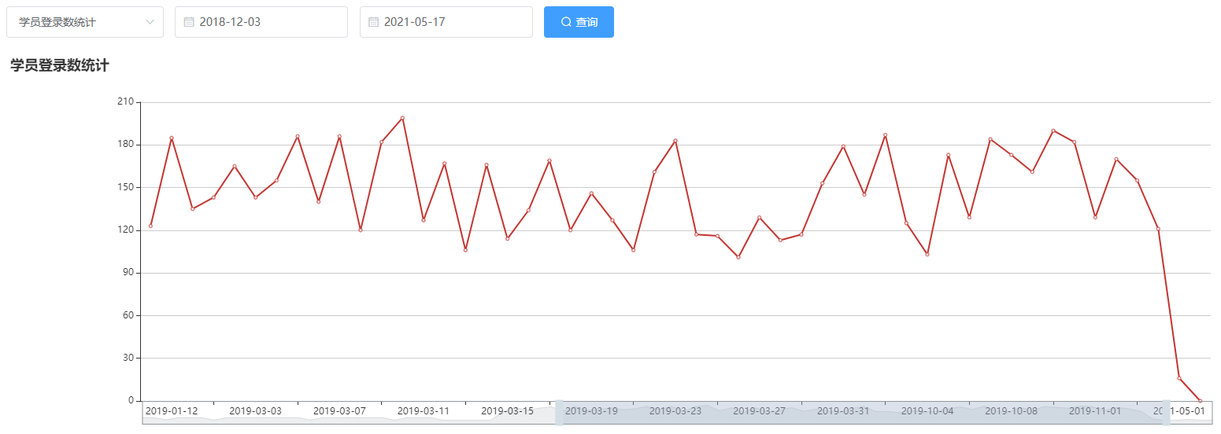1221x434 pixels.
Task: Click the x-axis label 2019-03-23
Action: (x=675, y=411)
